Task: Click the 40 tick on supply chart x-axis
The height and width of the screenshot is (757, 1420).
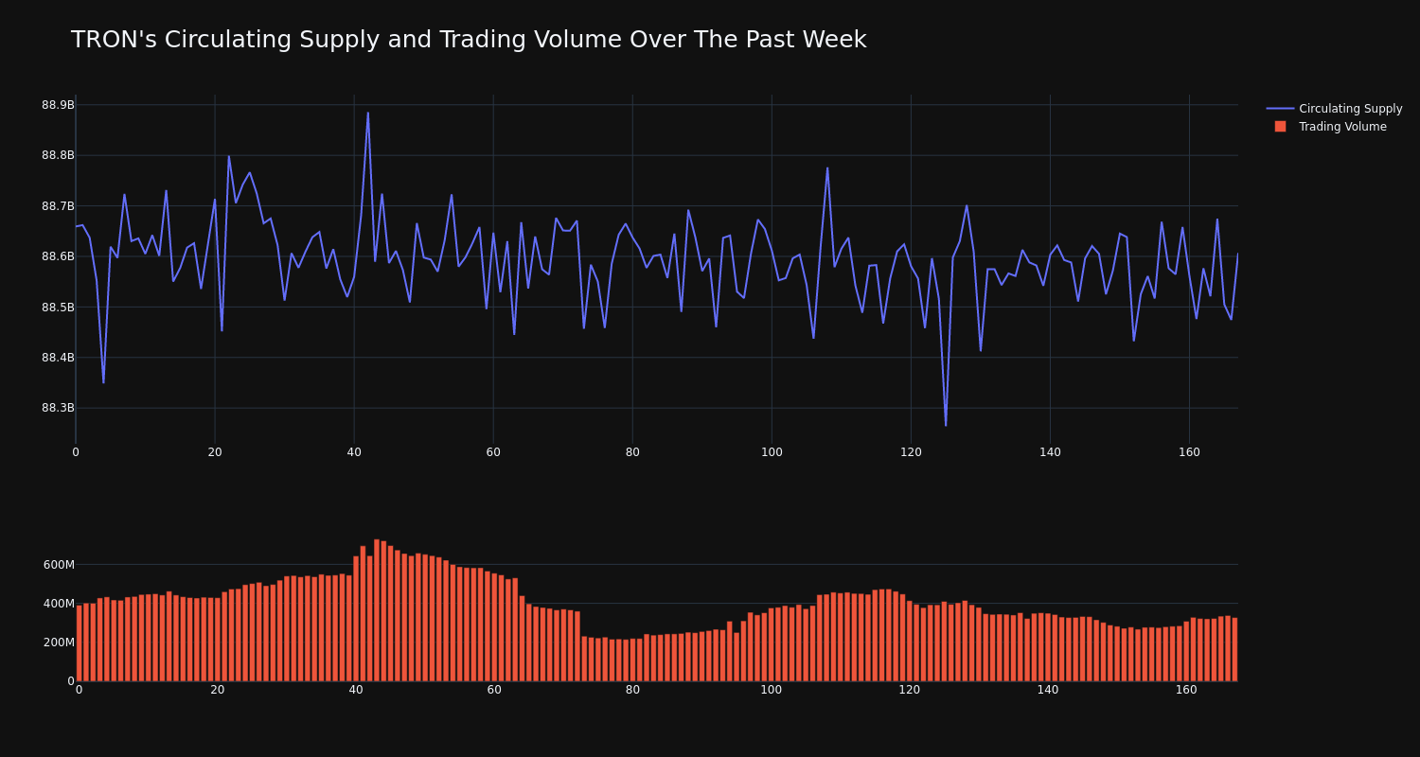Action: tap(354, 452)
